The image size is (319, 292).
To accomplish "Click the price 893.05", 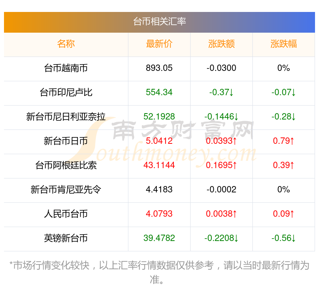I will pos(159,68).
